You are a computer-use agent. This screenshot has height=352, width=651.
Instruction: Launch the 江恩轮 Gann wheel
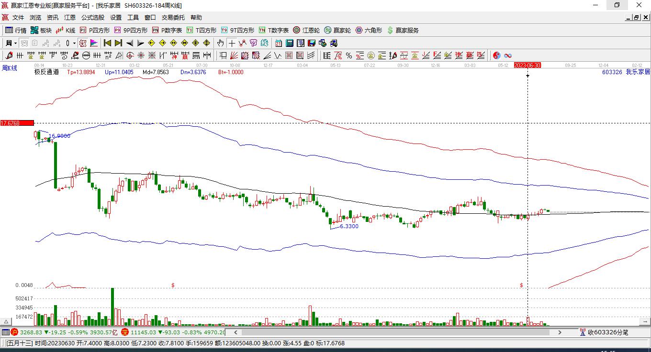pyautogui.click(x=306, y=30)
